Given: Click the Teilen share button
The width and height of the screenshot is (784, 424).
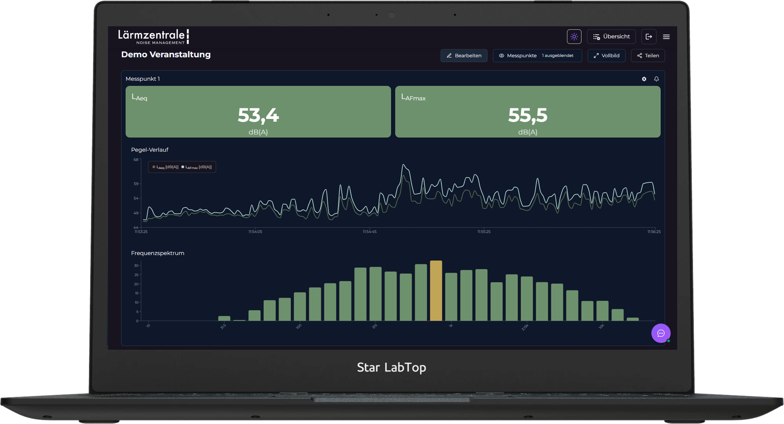Looking at the screenshot, I should pyautogui.click(x=648, y=56).
